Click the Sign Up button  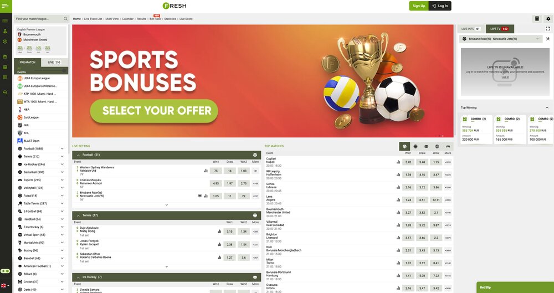[x=419, y=6]
